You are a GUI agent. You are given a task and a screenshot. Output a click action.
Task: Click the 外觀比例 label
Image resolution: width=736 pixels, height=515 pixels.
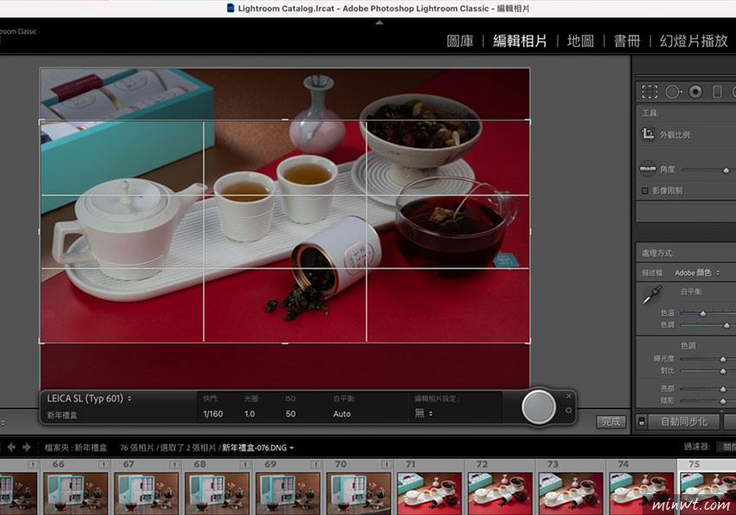(676, 135)
